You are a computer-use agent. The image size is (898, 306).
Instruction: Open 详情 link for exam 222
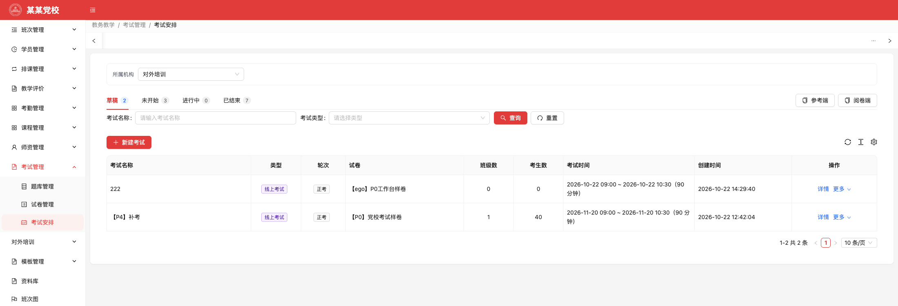[823, 189]
